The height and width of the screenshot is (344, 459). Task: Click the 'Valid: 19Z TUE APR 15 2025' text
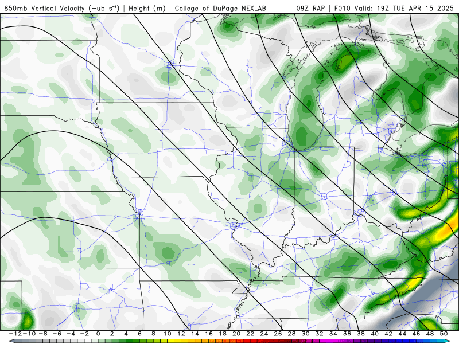pyautogui.click(x=404, y=8)
